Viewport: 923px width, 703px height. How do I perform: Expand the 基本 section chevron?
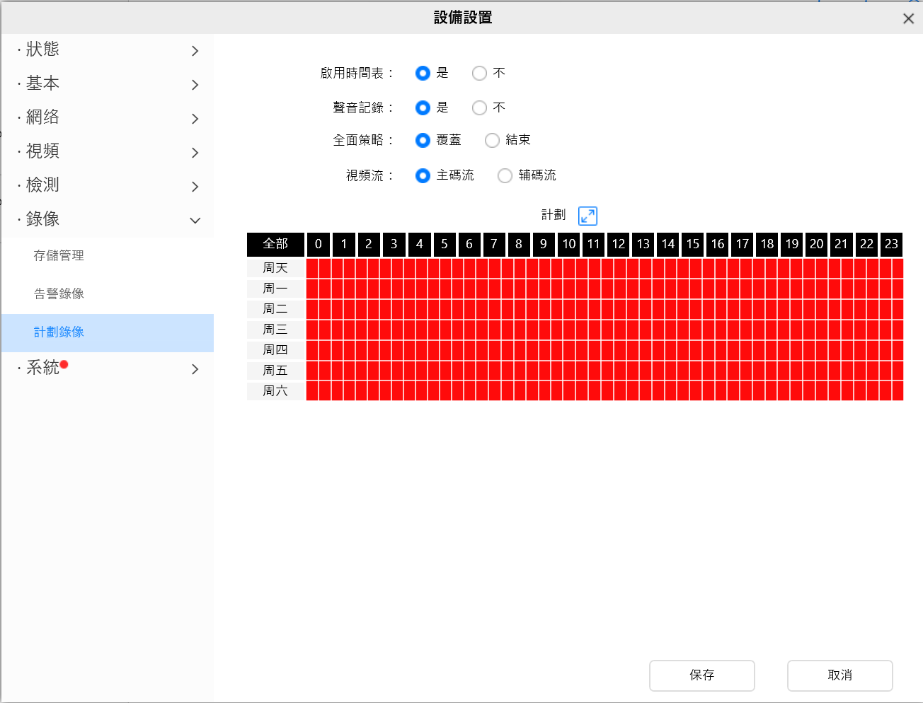pyautogui.click(x=195, y=85)
